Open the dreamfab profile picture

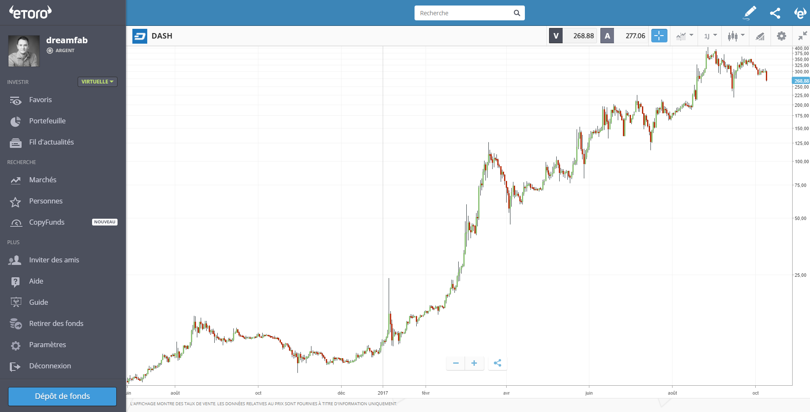pyautogui.click(x=24, y=51)
